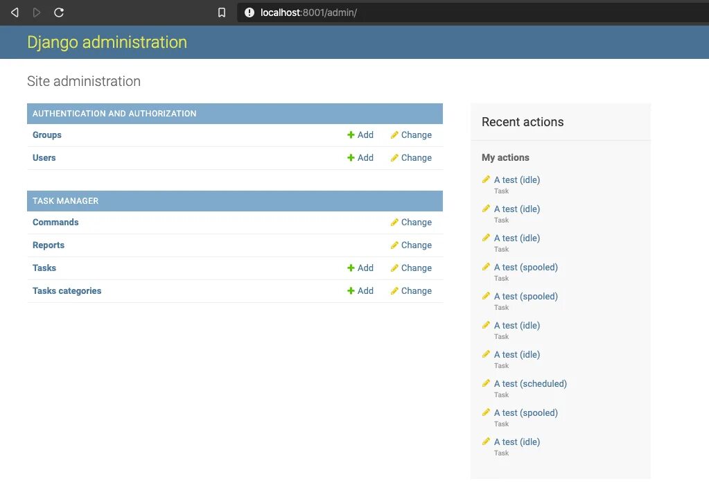The image size is (709, 488).
Task: Click the My actions heading
Action: (505, 157)
